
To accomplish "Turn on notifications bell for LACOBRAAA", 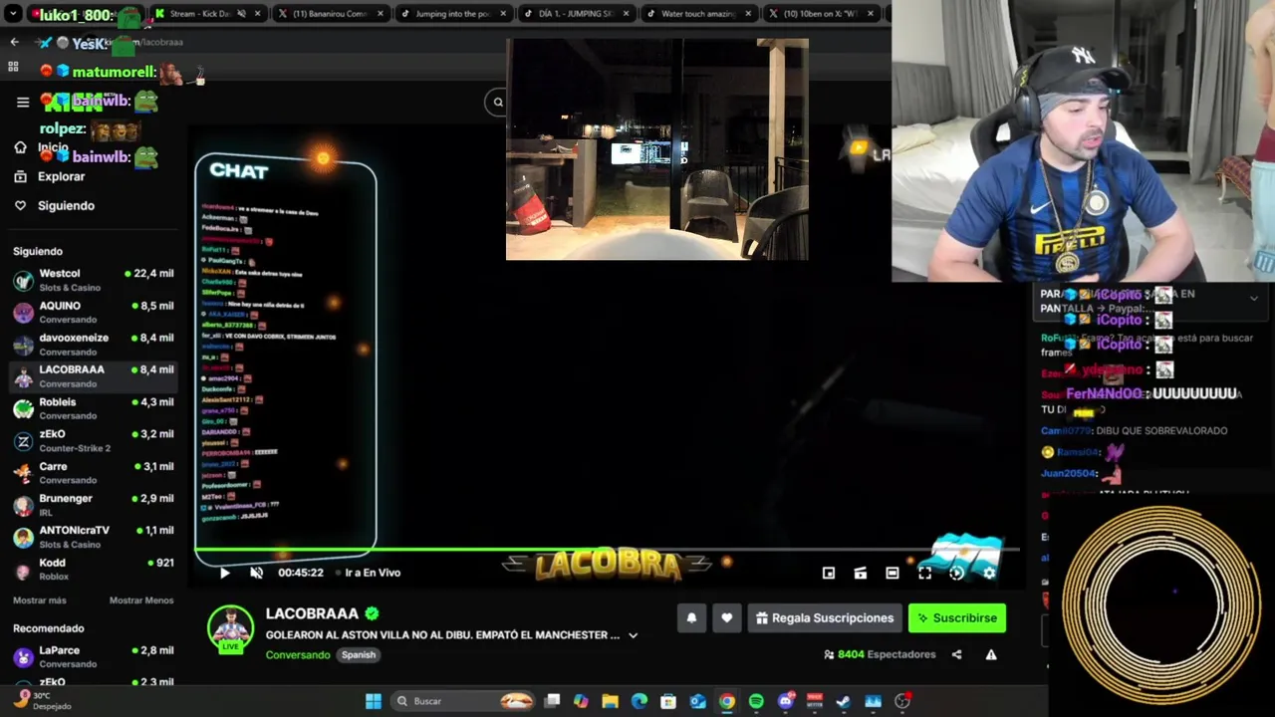I will click(691, 618).
